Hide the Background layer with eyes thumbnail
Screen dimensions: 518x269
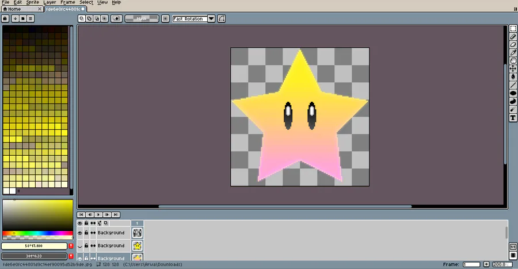tap(80, 233)
